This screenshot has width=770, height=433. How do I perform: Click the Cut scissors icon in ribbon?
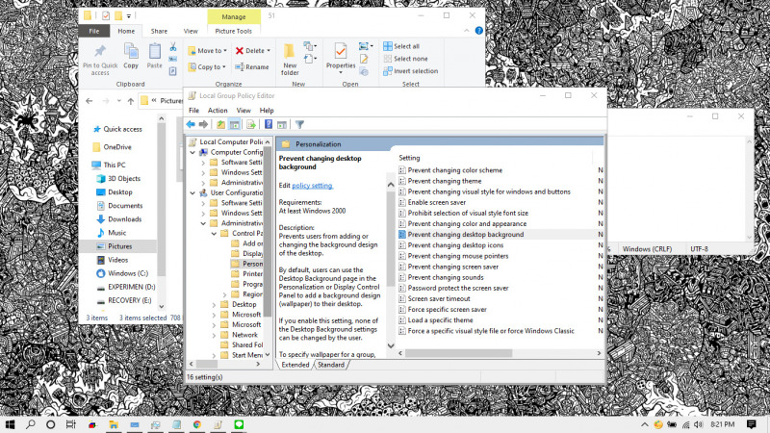173,47
